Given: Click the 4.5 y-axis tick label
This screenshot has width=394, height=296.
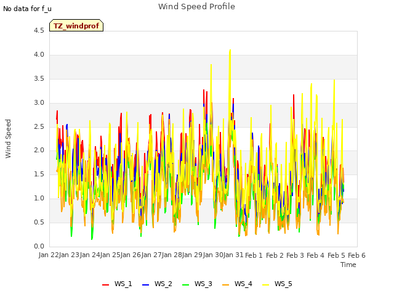Looking at the screenshot, I should 39,31.
